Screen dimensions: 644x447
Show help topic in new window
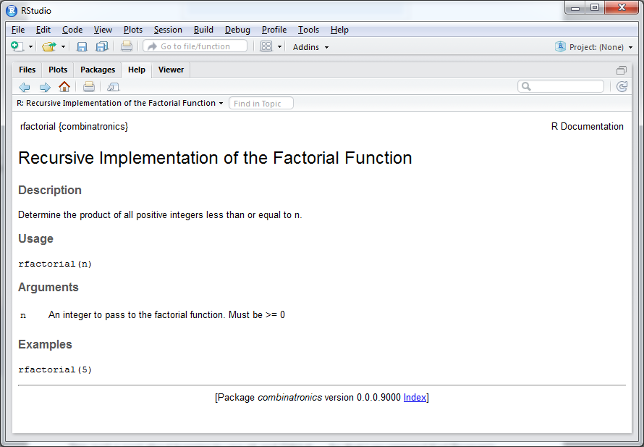coord(113,87)
